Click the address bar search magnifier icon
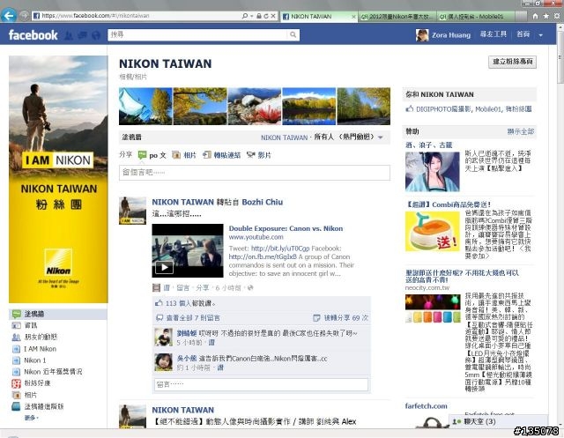The height and width of the screenshot is (438, 564). tap(245, 16)
